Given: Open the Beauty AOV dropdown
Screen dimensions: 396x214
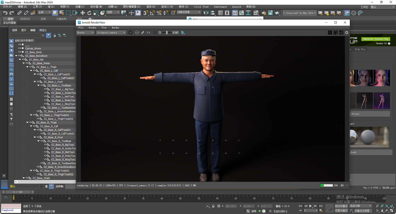Looking at the screenshot, I should pos(85,33).
